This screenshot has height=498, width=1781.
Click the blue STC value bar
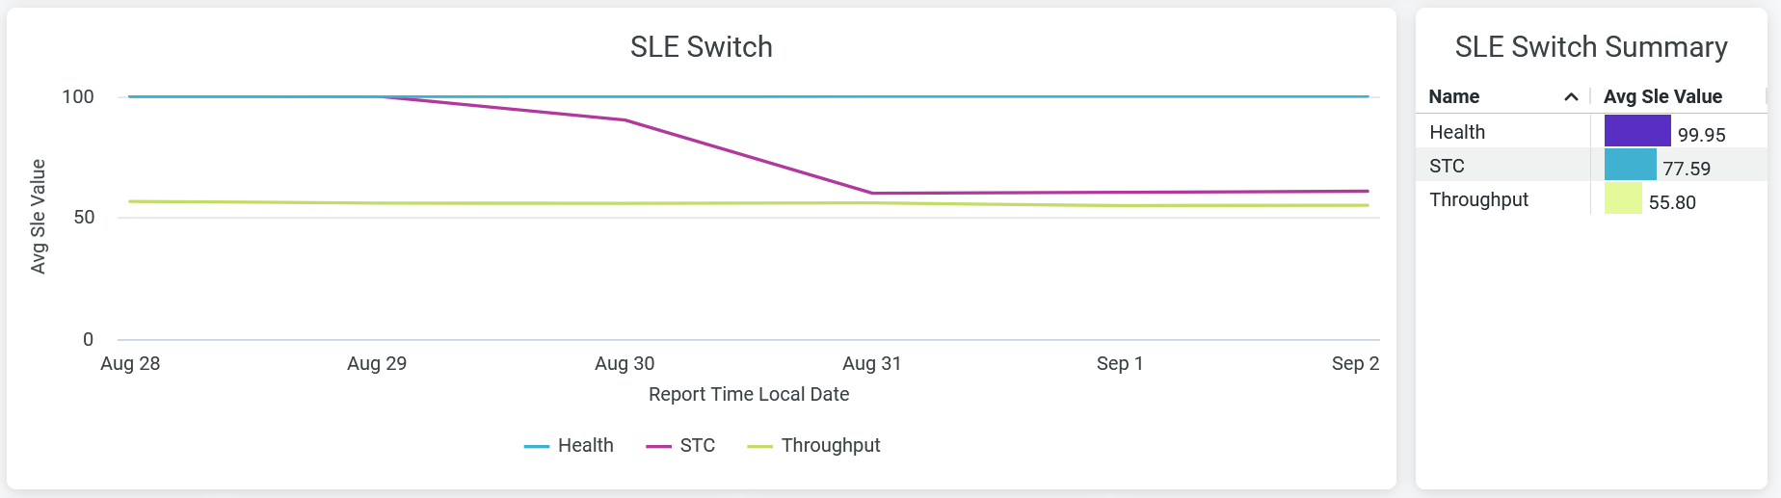pos(1630,165)
